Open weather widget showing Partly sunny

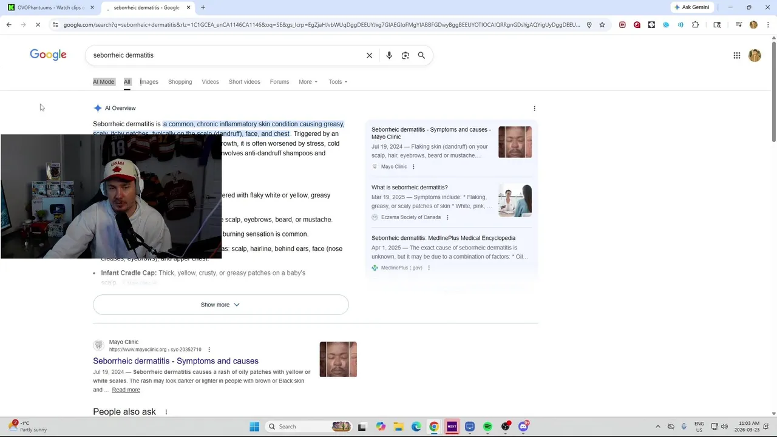(x=28, y=427)
